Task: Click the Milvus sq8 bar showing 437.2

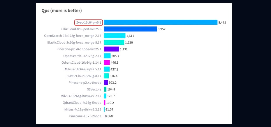Action: [107, 69]
